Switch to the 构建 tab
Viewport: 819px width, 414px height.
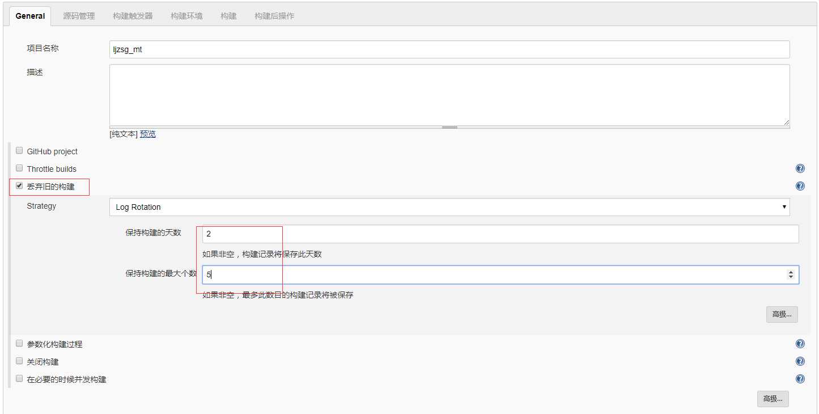[x=228, y=16]
